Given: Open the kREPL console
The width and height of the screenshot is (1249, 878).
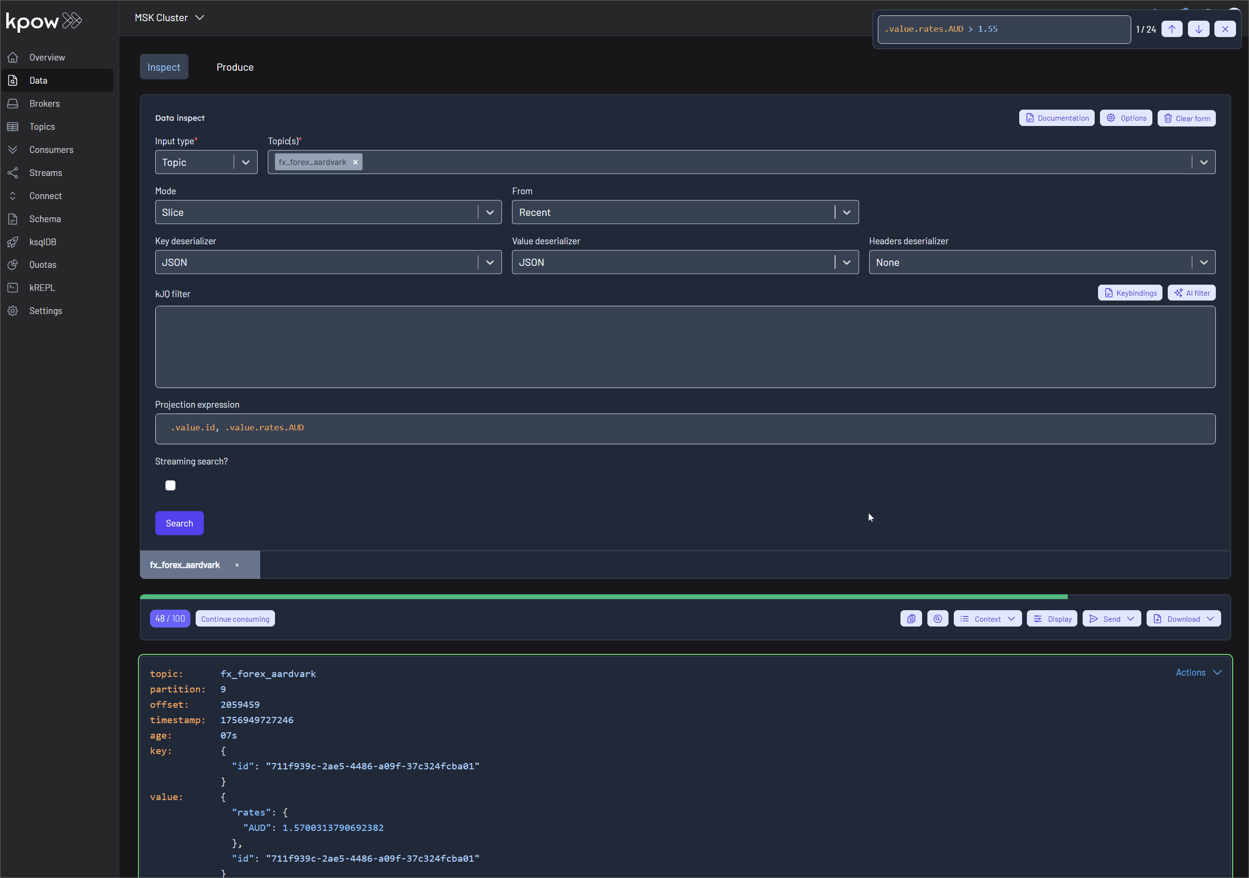Looking at the screenshot, I should tap(41, 287).
